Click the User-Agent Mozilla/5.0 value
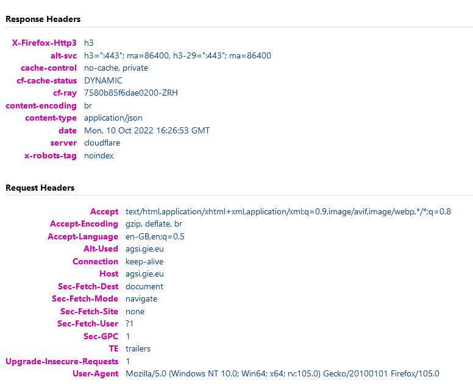 pyautogui.click(x=282, y=373)
